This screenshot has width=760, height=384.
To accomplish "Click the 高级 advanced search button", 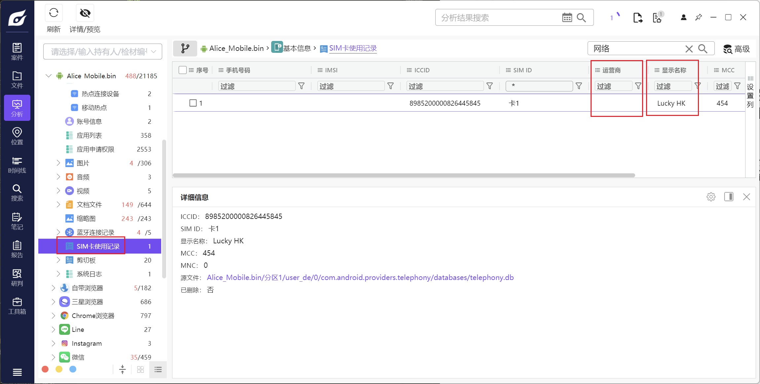I will [x=737, y=49].
